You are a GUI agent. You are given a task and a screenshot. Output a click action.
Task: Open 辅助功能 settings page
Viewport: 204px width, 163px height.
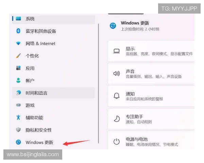pos(54,117)
